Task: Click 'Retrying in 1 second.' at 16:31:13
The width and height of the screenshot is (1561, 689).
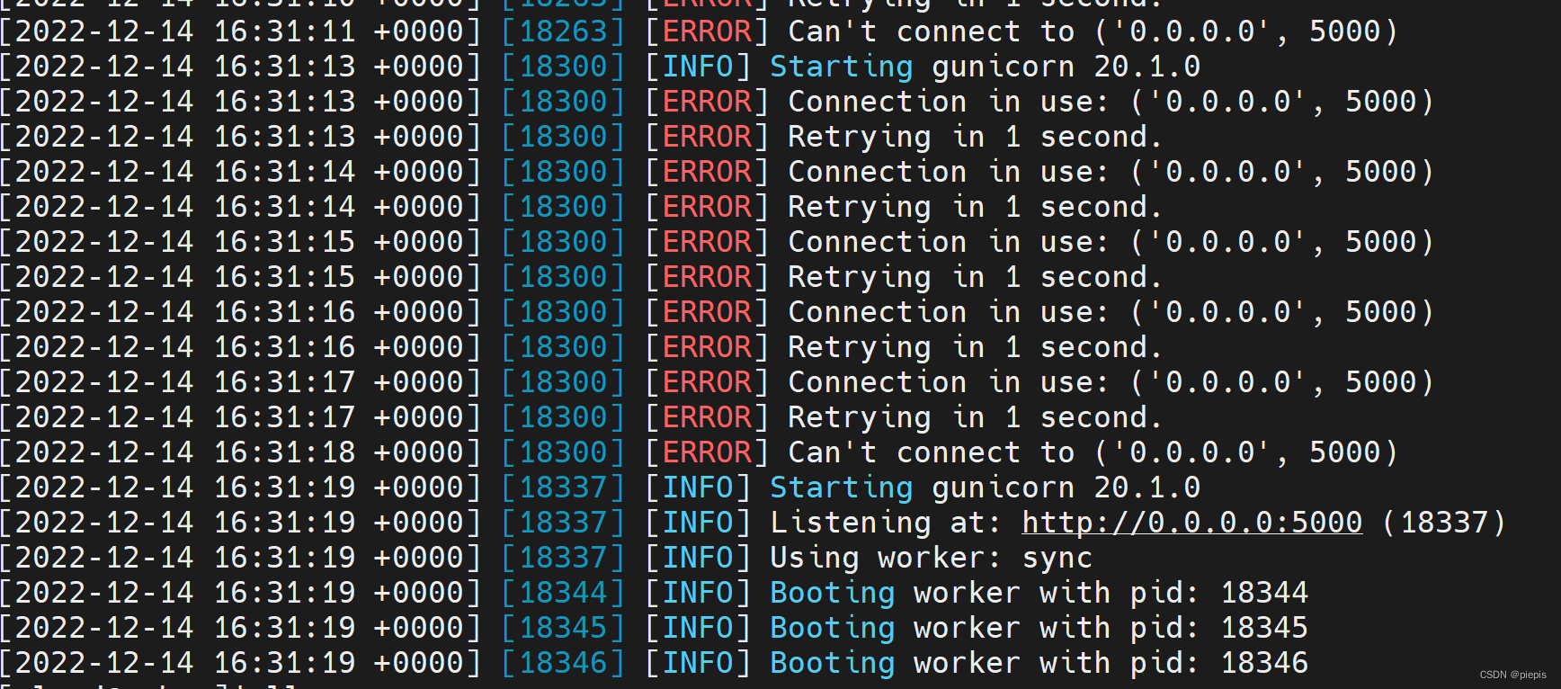Action: [x=976, y=137]
